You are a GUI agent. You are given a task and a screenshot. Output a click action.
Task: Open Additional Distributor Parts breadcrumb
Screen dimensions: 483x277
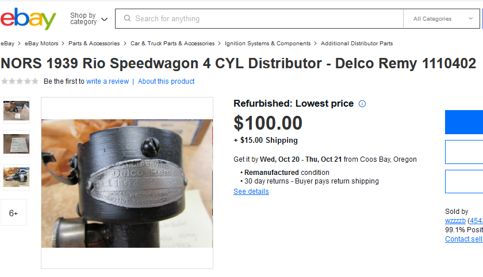[356, 44]
